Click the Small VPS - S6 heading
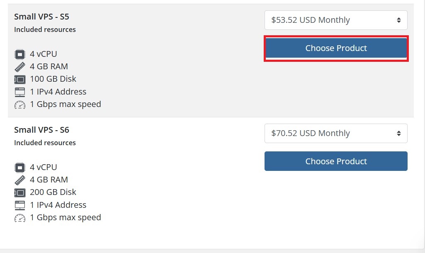The height and width of the screenshot is (253, 425). pos(42,130)
